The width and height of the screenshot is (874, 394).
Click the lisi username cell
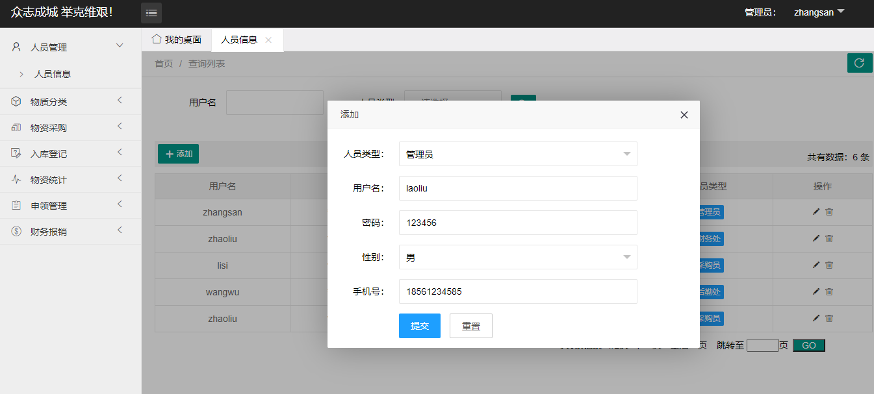[222, 265]
